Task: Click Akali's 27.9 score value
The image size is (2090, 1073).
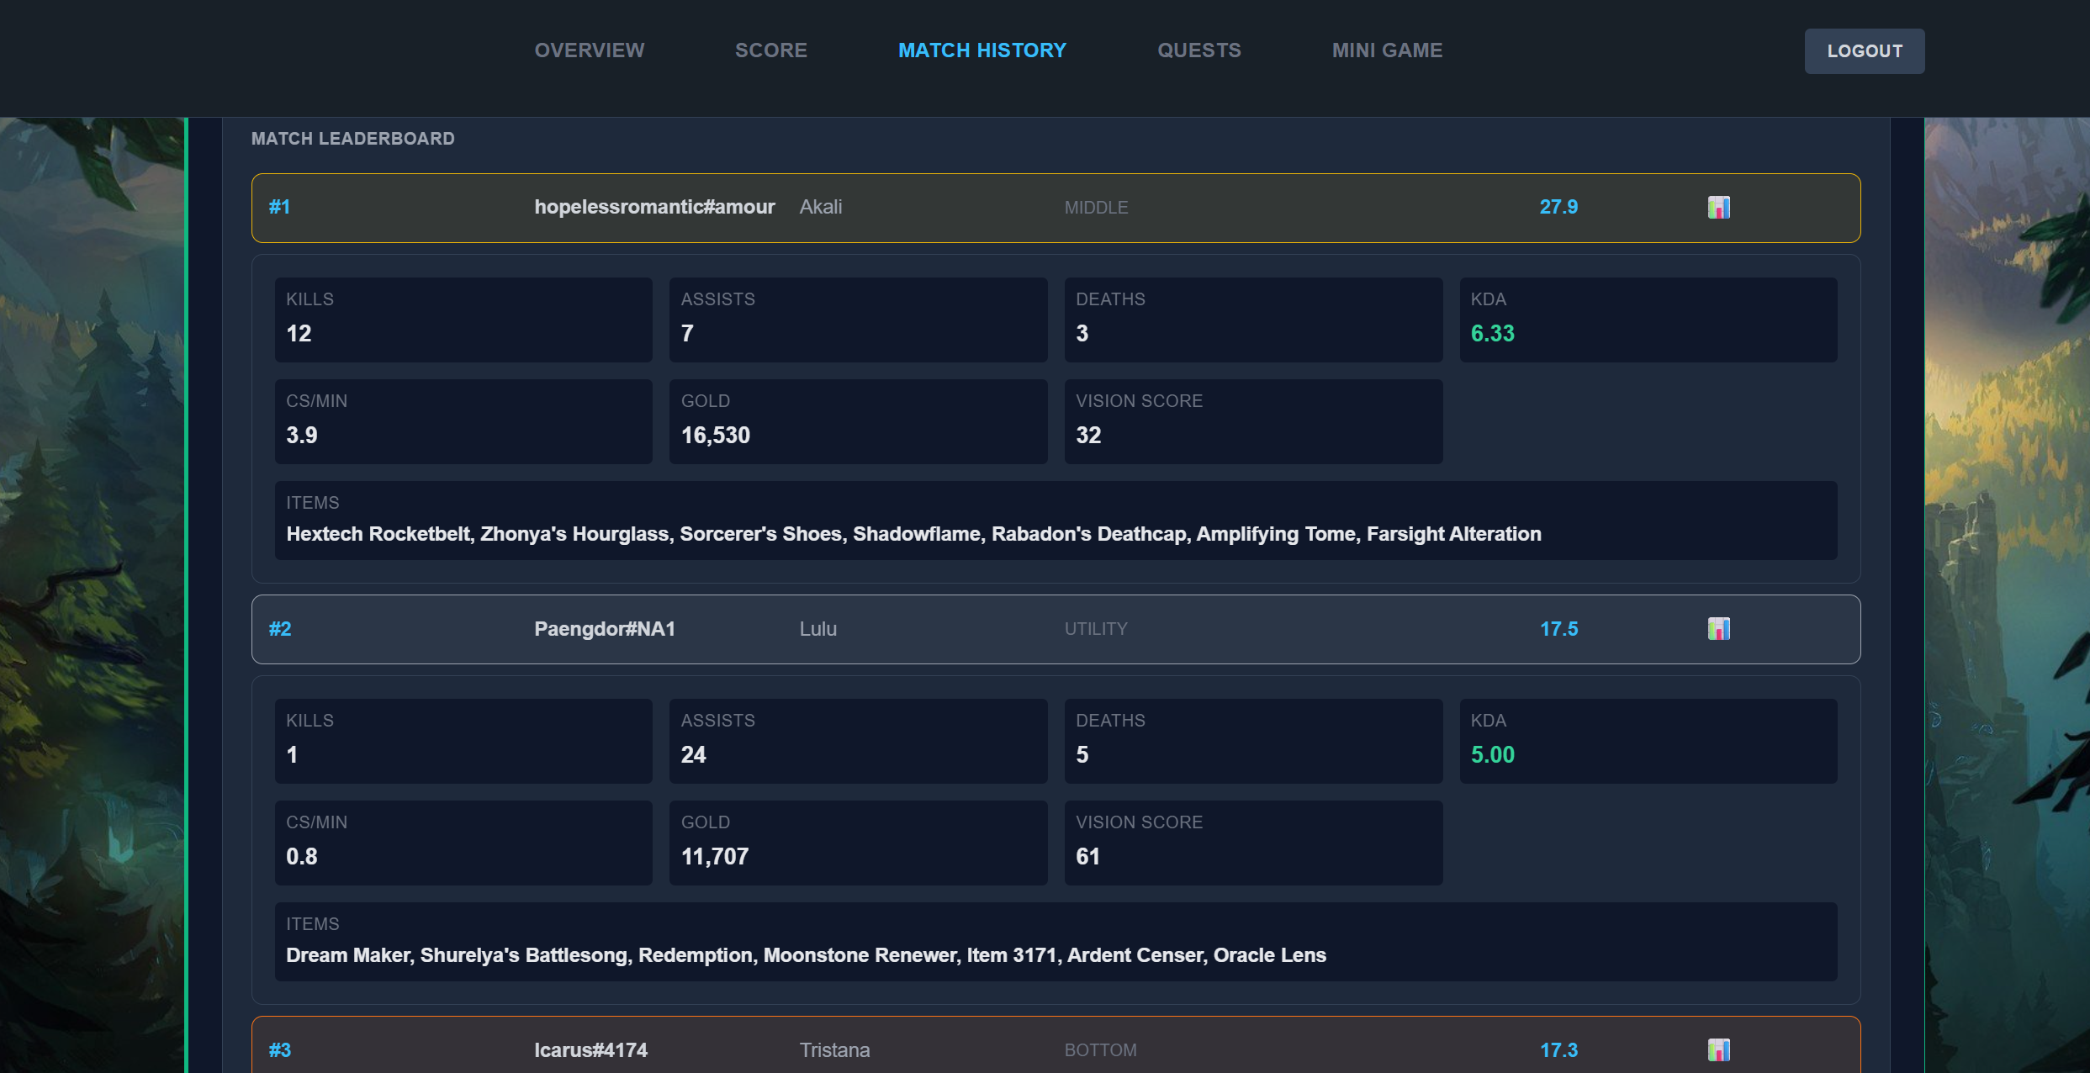Action: [x=1558, y=208]
